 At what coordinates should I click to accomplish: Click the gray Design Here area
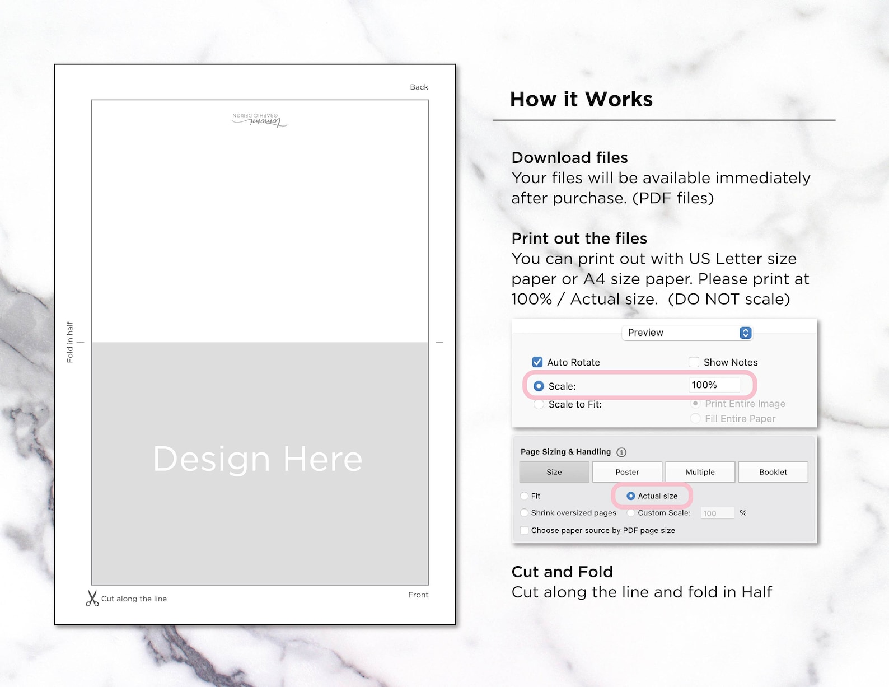click(260, 464)
